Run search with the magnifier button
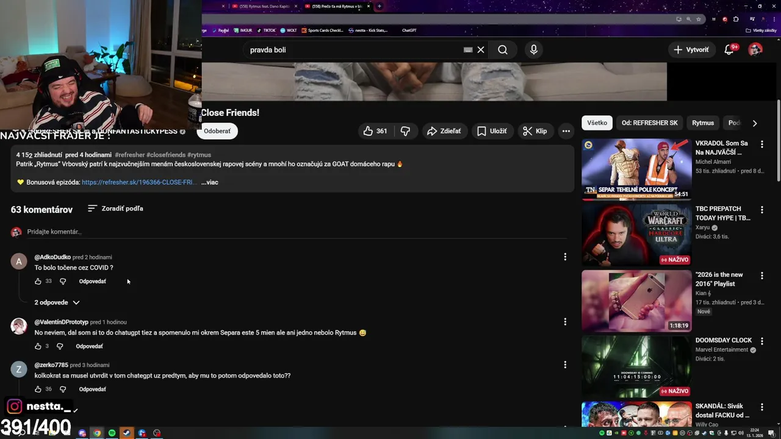 click(503, 50)
